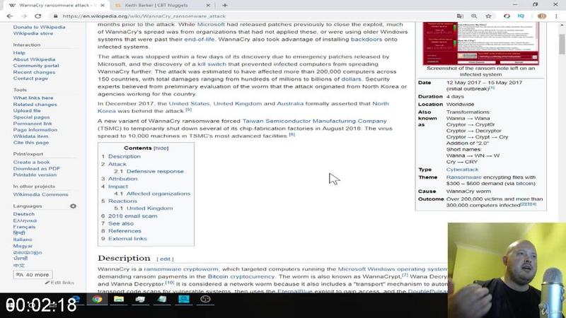Viewport: 566px width, 318px height.
Task: Click the blue window taskbar icon
Action: point(184,299)
